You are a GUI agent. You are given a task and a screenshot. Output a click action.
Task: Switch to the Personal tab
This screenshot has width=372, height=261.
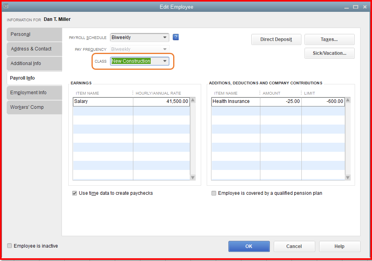tap(34, 34)
